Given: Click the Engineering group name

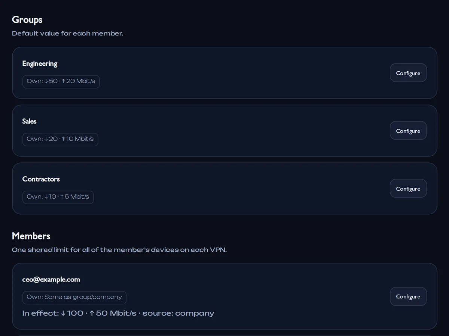Looking at the screenshot, I should pos(40,63).
